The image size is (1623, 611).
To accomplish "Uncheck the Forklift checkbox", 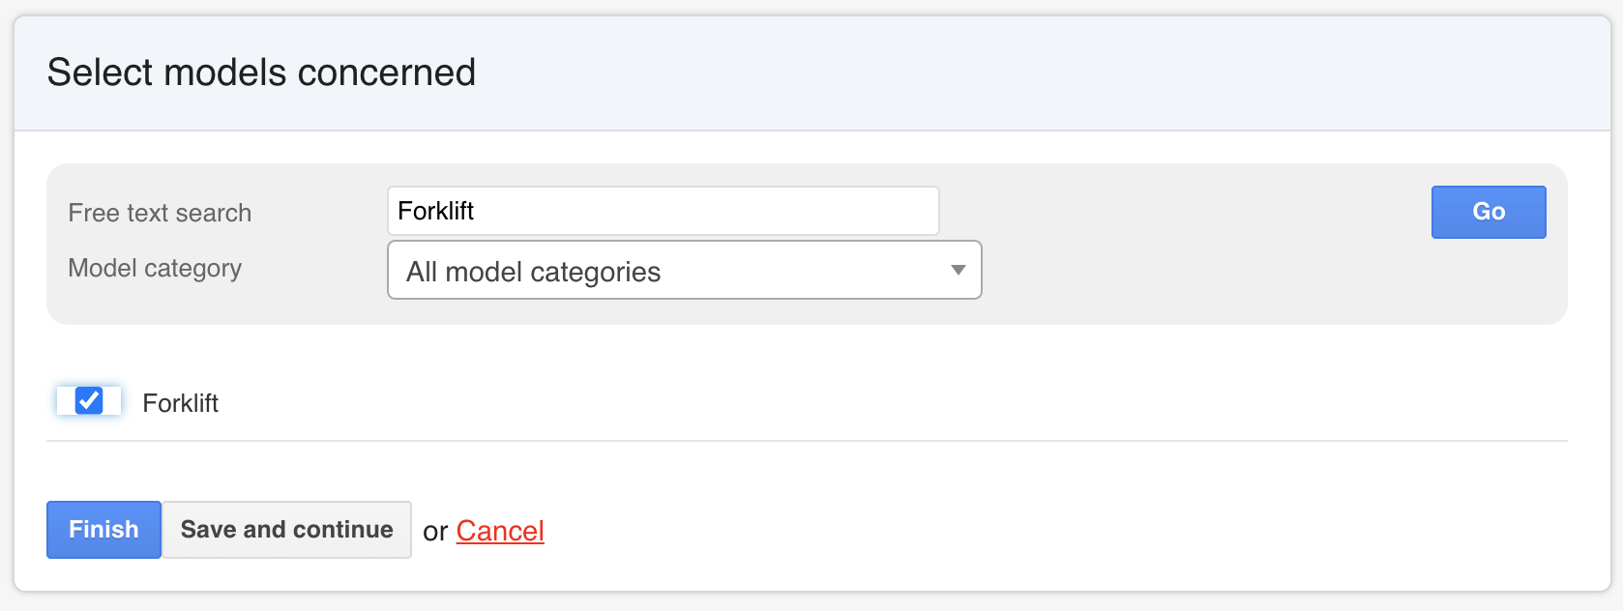I will pos(89,400).
